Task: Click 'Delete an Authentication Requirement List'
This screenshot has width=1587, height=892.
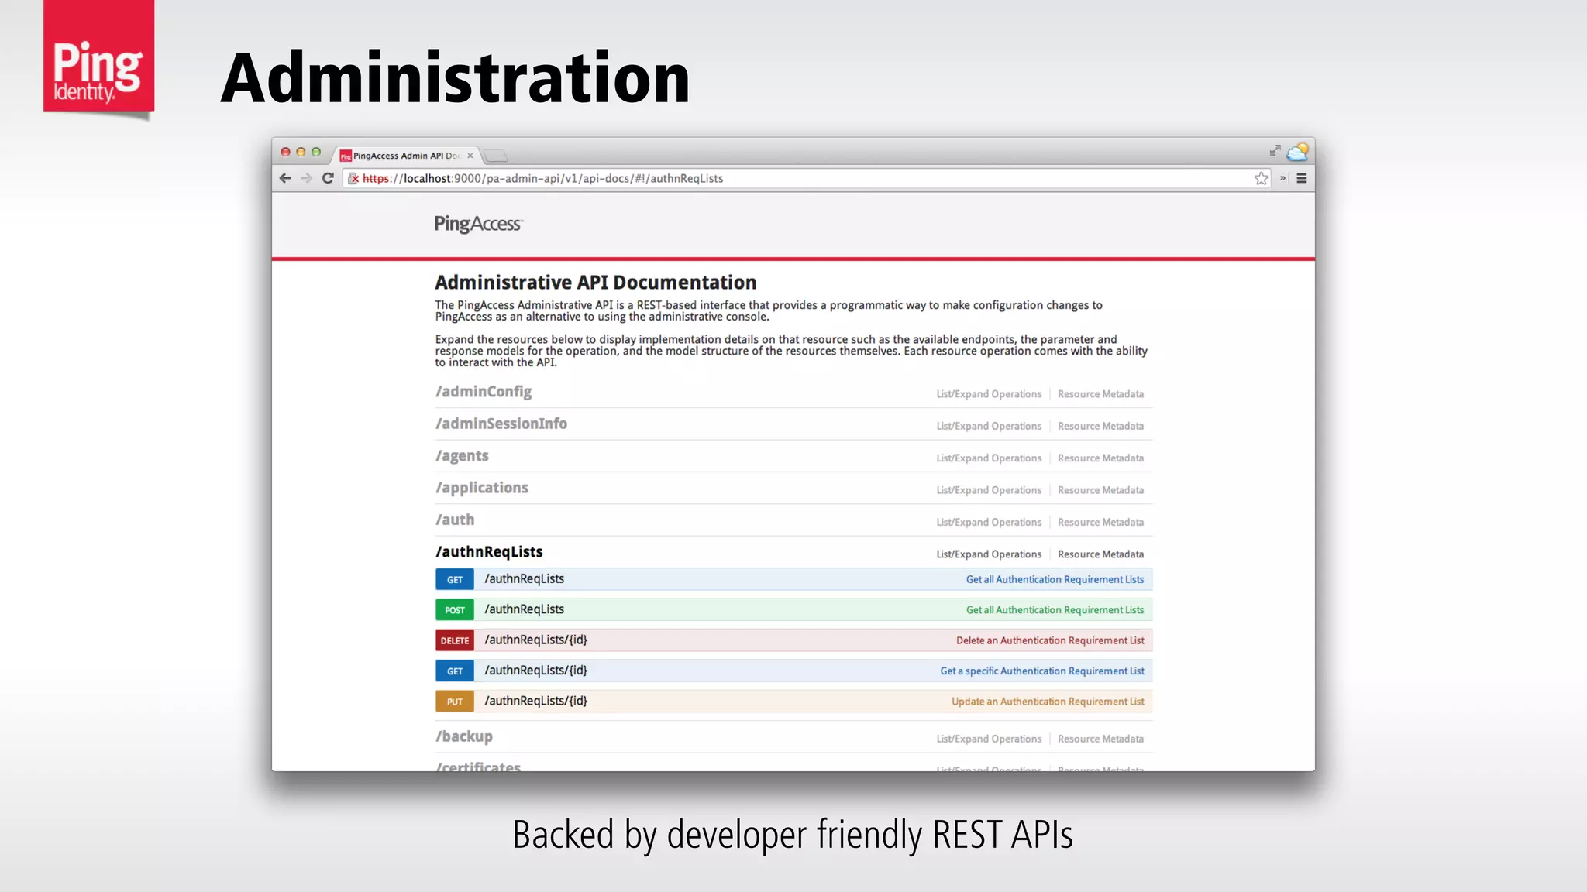Action: click(x=1050, y=640)
